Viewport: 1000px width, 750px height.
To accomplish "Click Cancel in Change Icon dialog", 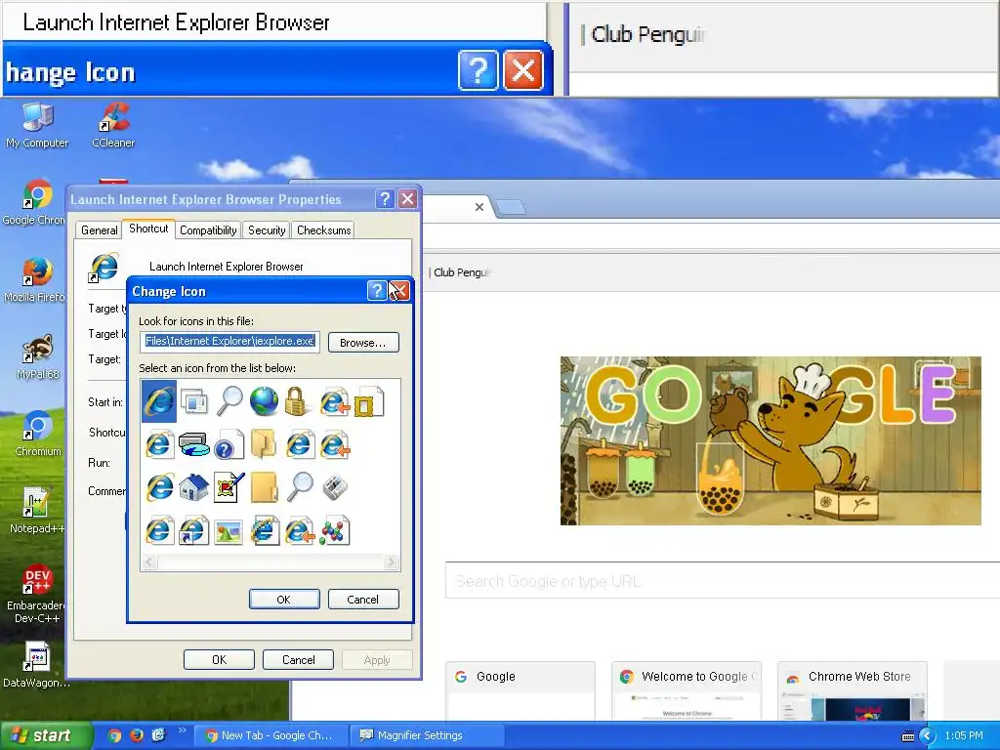I will coord(363,600).
